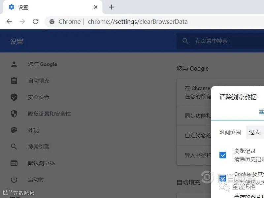The width and height of the screenshot is (264, 198).
Task: Open 搜索引擎 in sidebar
Action: [x=39, y=147]
